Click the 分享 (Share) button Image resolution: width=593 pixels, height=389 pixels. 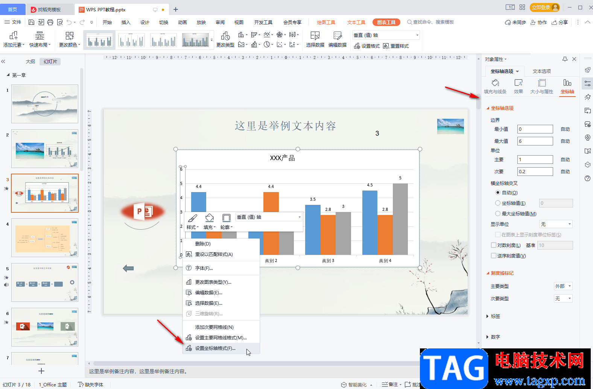tap(560, 22)
